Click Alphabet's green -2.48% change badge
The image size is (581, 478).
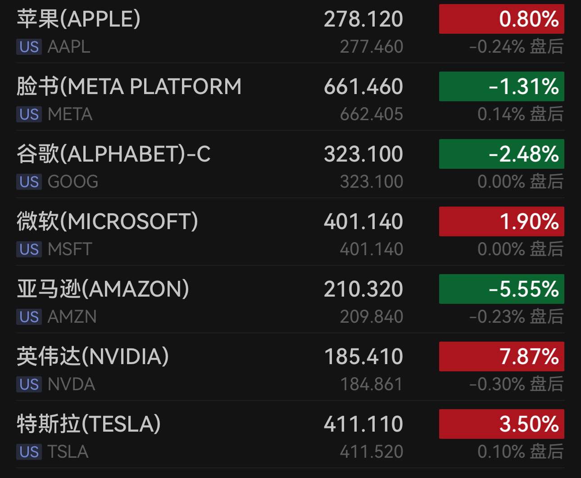pyautogui.click(x=501, y=154)
